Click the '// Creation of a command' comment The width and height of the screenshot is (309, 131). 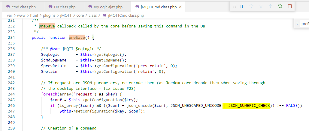coord(68,128)
